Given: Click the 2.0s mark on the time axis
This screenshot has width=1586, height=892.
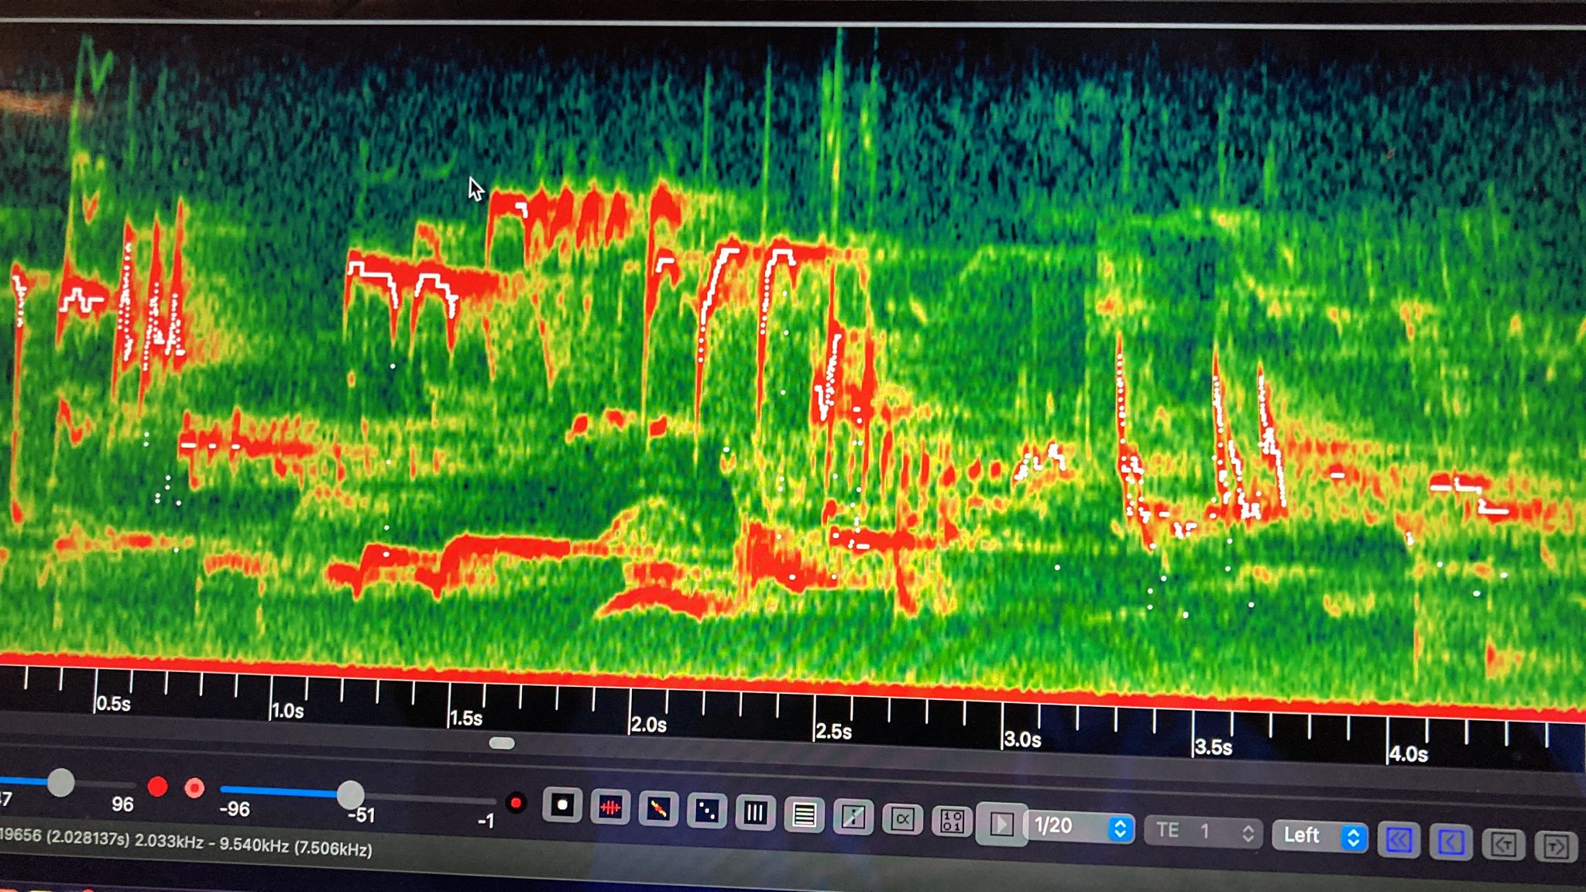Looking at the screenshot, I should click(x=648, y=726).
